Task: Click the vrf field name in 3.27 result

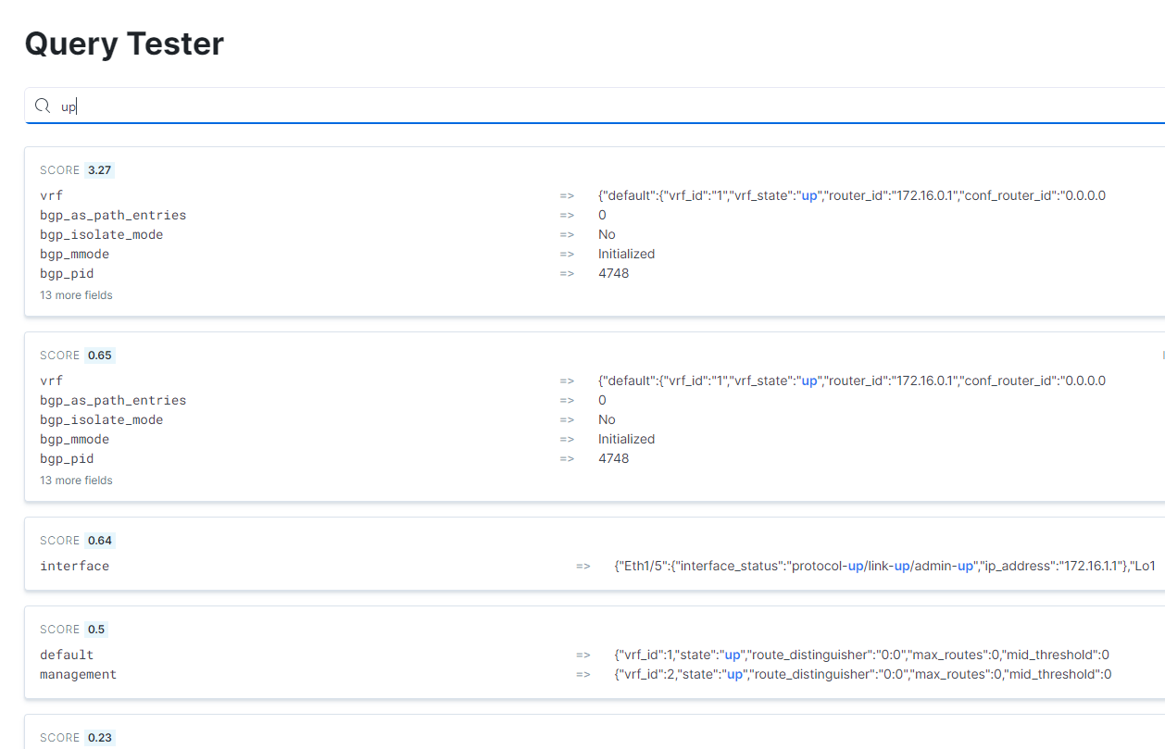Action: (51, 195)
